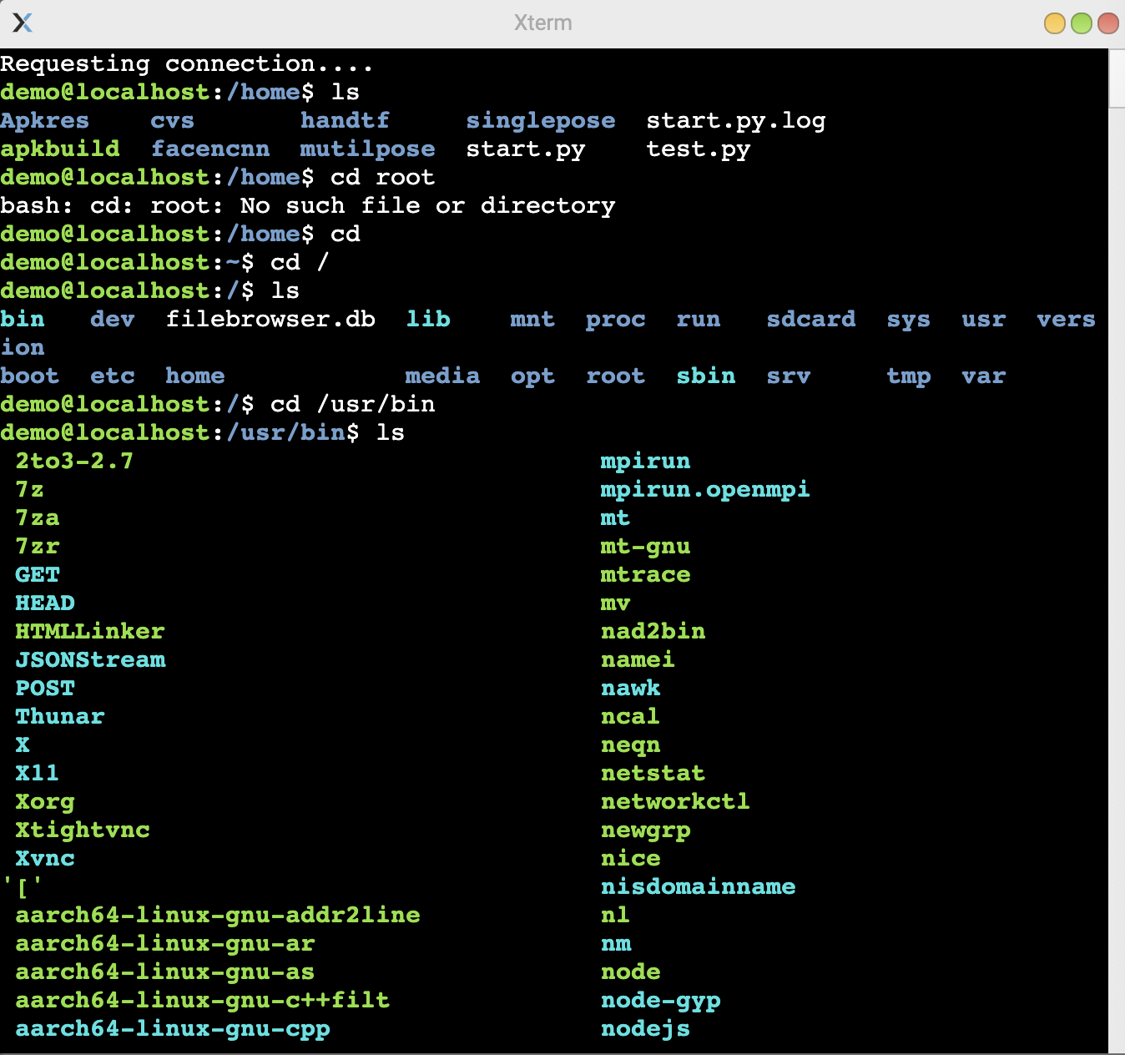The image size is (1125, 1055).
Task: Click the nodejs entry
Action: (x=646, y=1028)
